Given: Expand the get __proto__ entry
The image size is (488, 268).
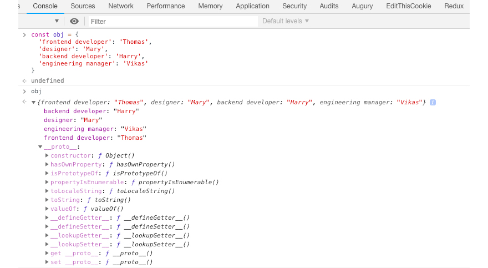Looking at the screenshot, I should pos(47,253).
